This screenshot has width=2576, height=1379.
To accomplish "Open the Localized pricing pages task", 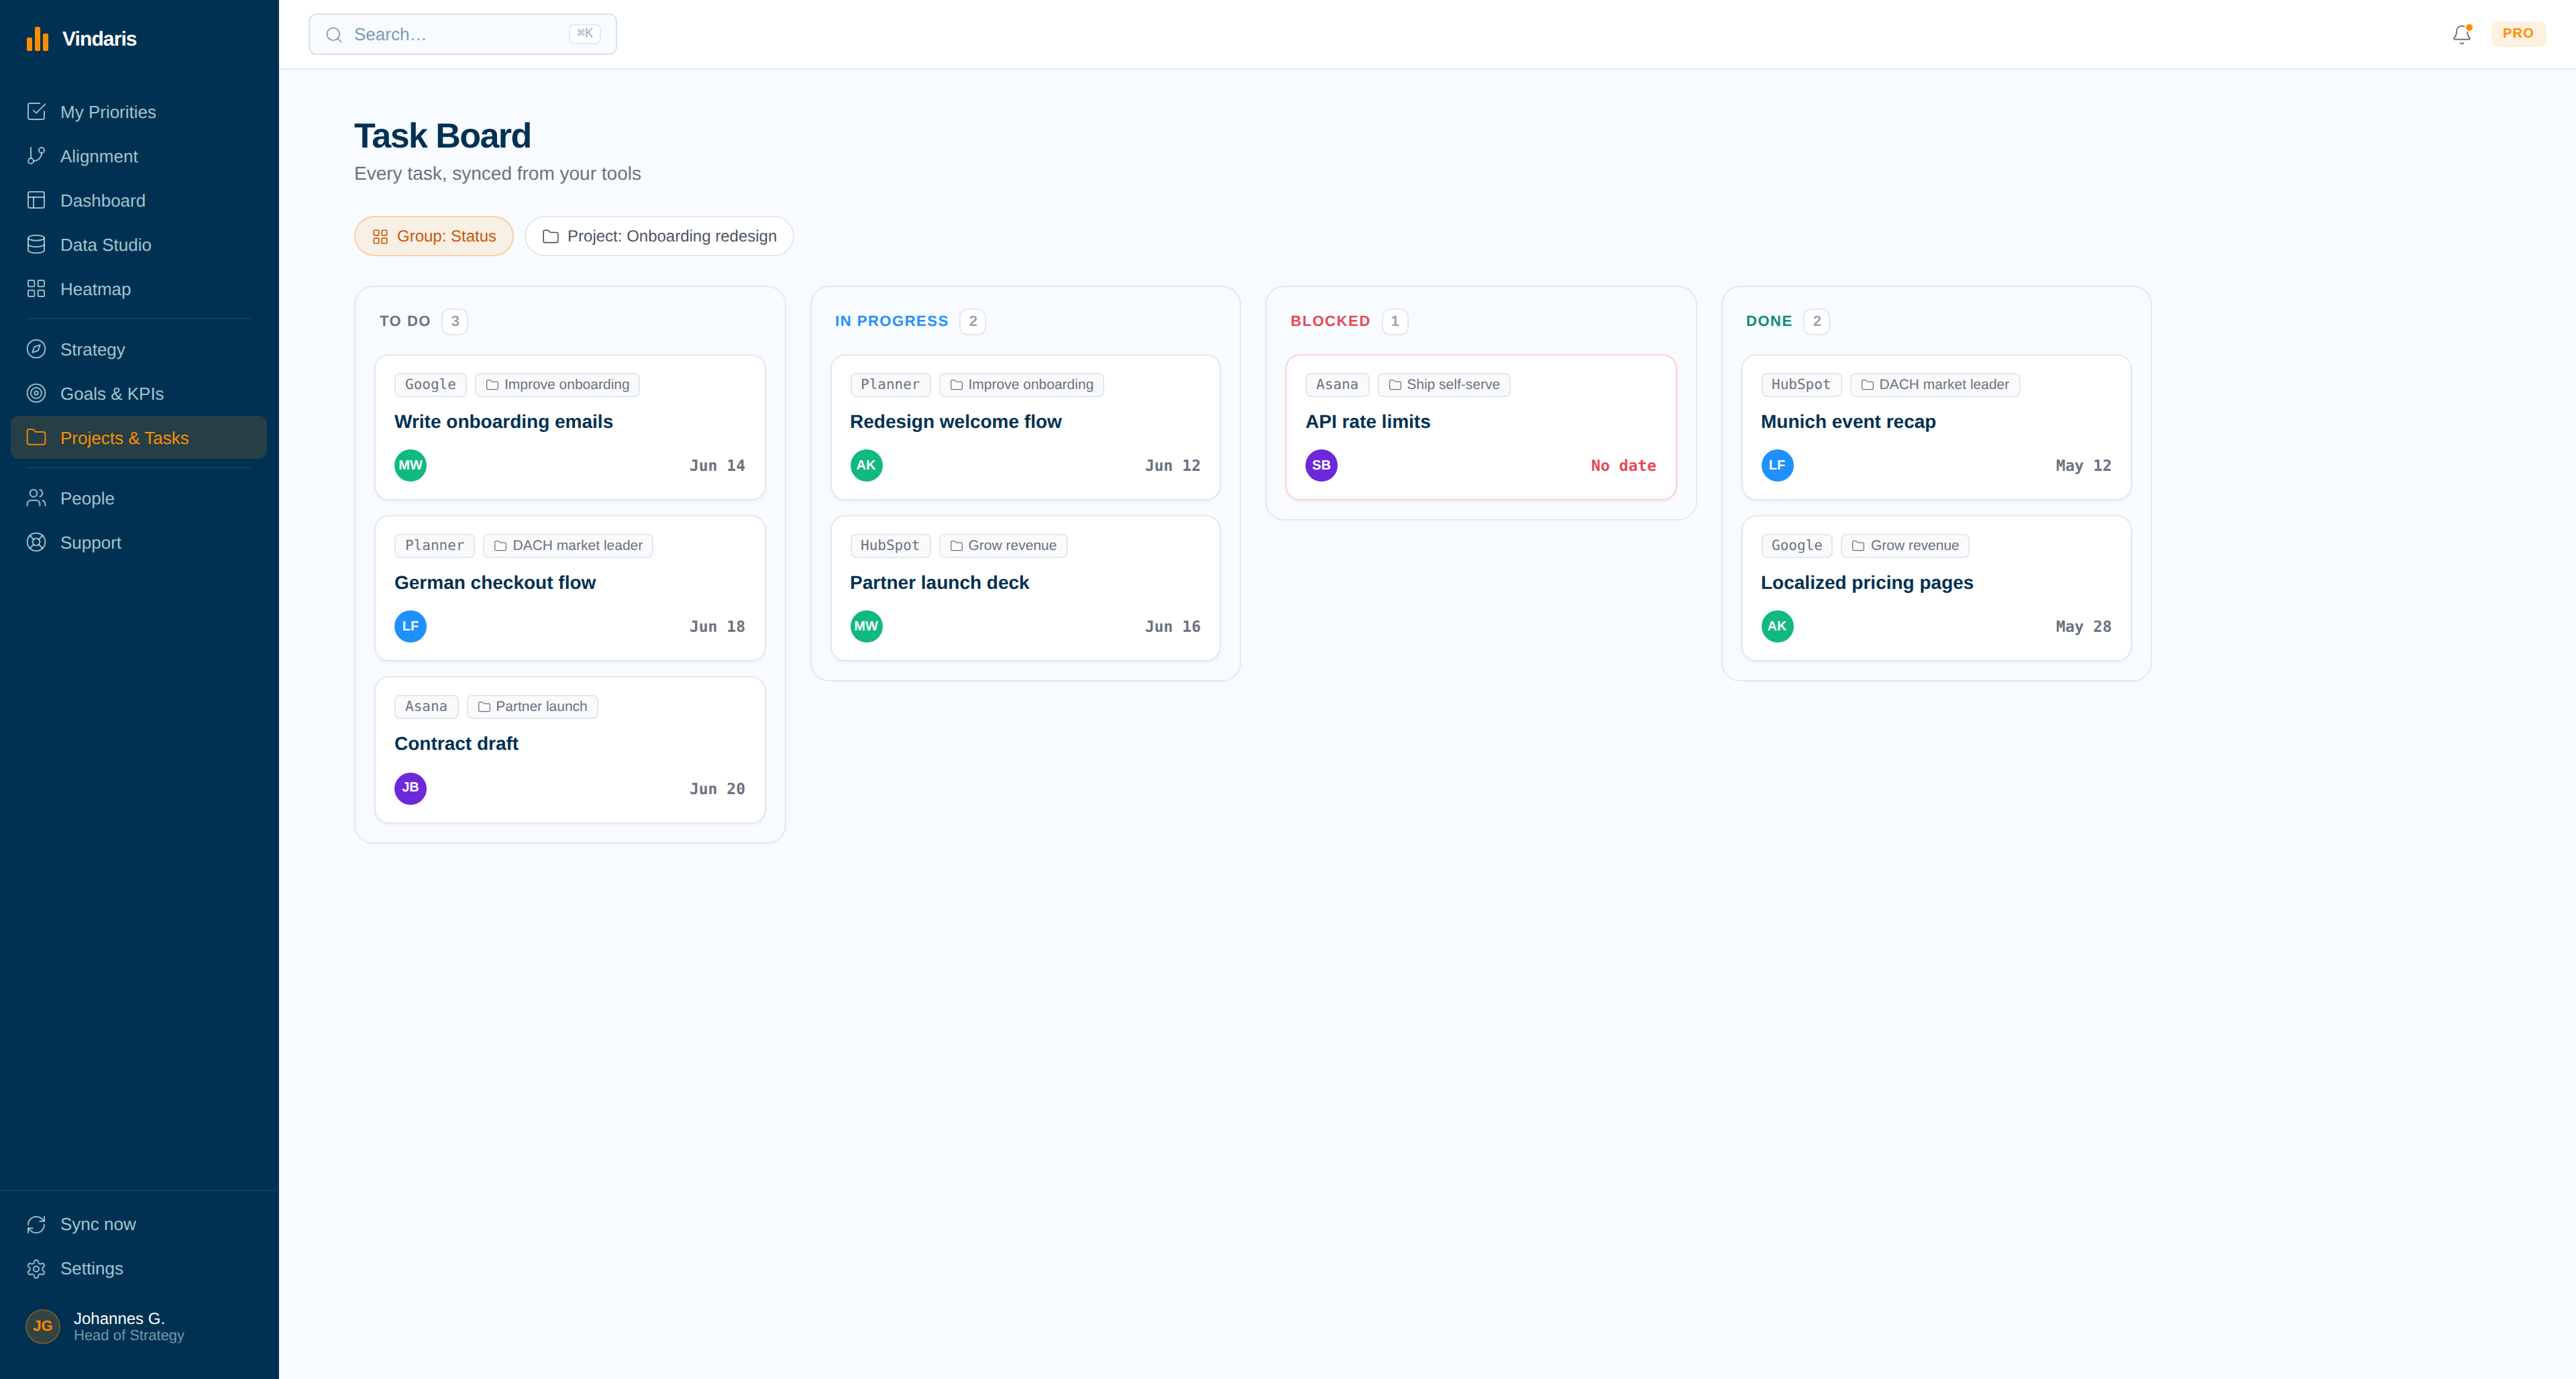I will (1936, 588).
